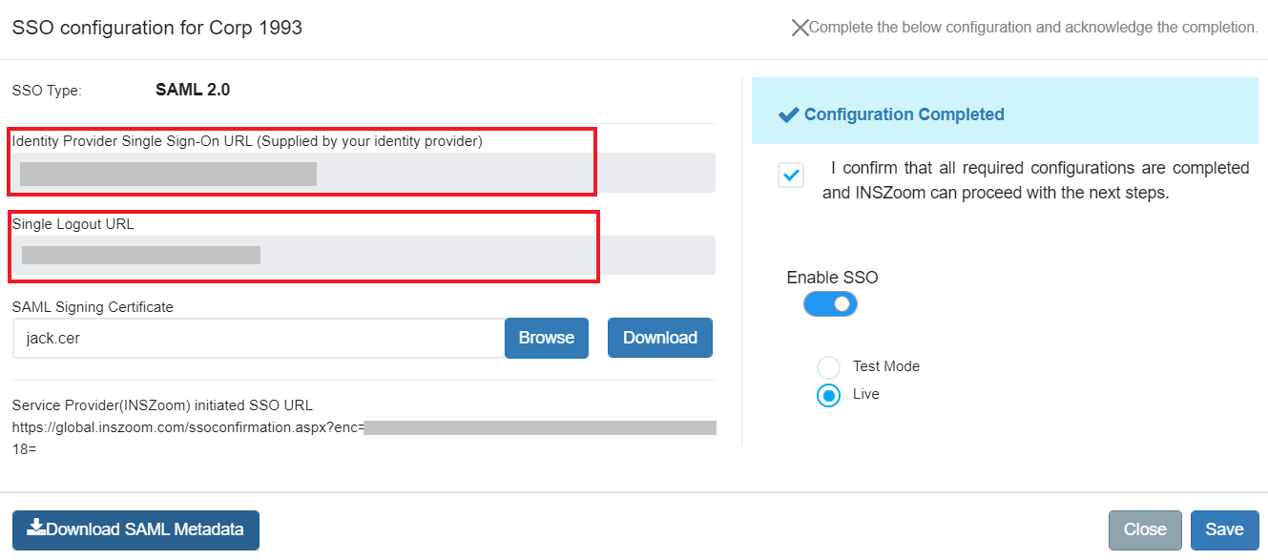Select the Test Mode radio button
Viewport: 1268px width, 560px height.
tap(829, 367)
